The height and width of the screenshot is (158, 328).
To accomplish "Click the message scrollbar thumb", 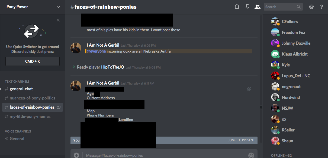I will pyautogui.click(x=261, y=107).
